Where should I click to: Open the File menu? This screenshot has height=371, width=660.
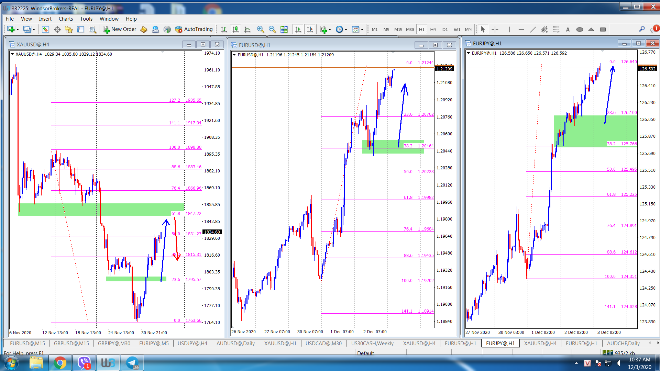point(10,19)
